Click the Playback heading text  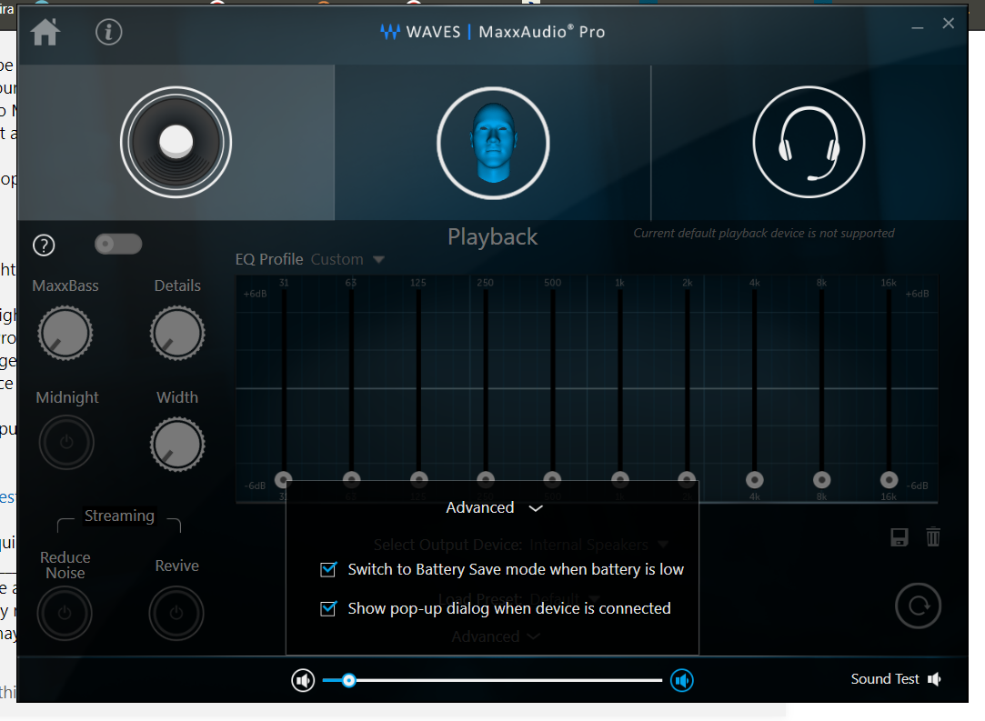click(493, 237)
